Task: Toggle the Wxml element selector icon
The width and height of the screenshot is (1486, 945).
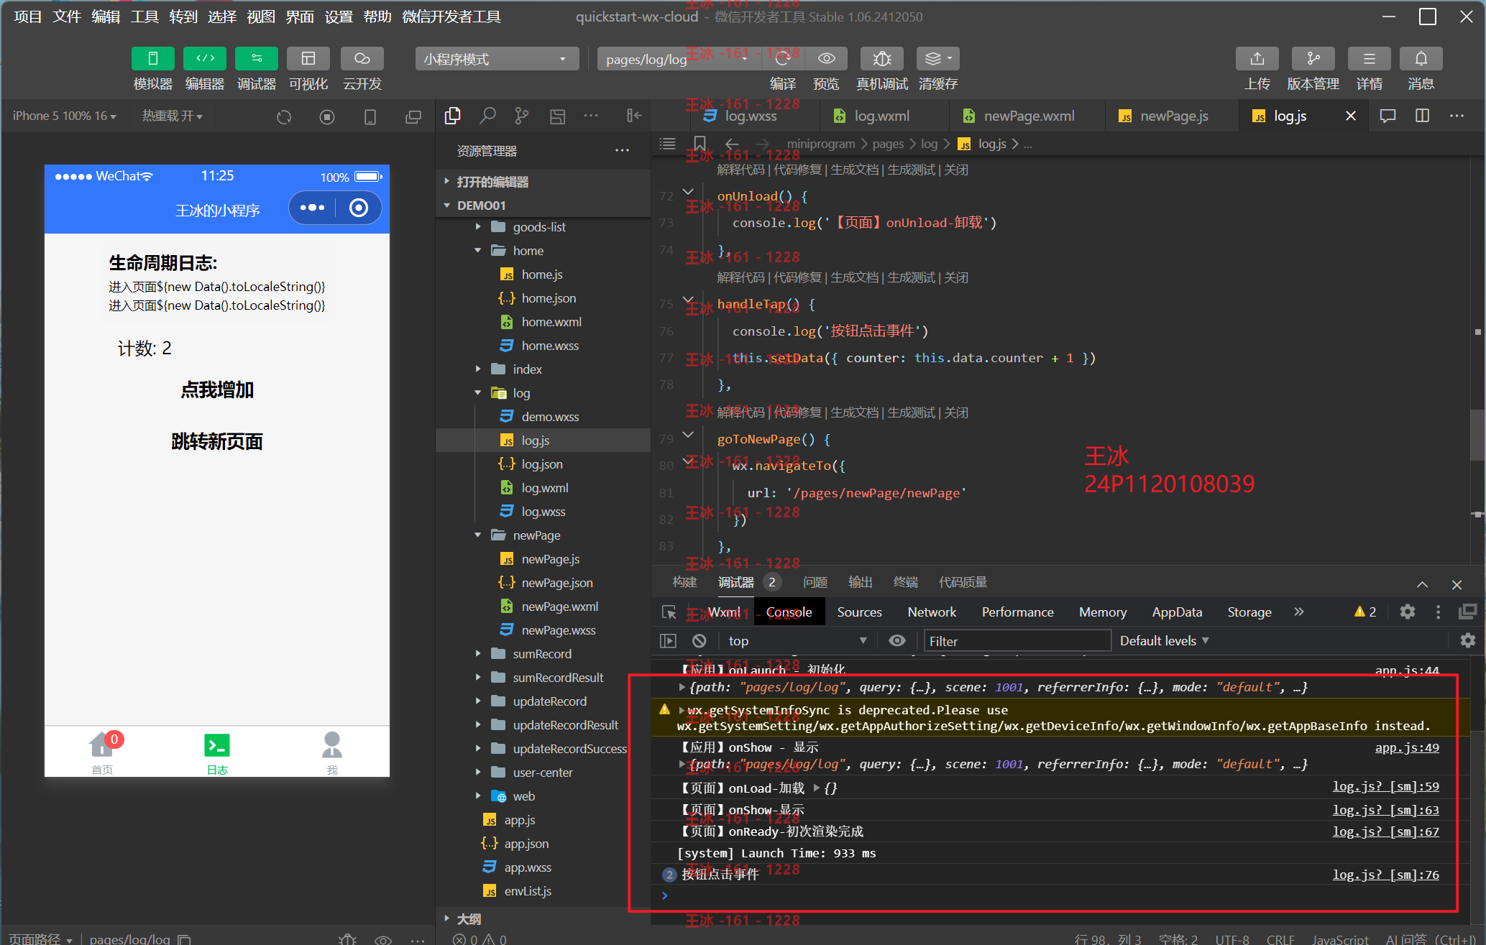Action: click(x=669, y=612)
